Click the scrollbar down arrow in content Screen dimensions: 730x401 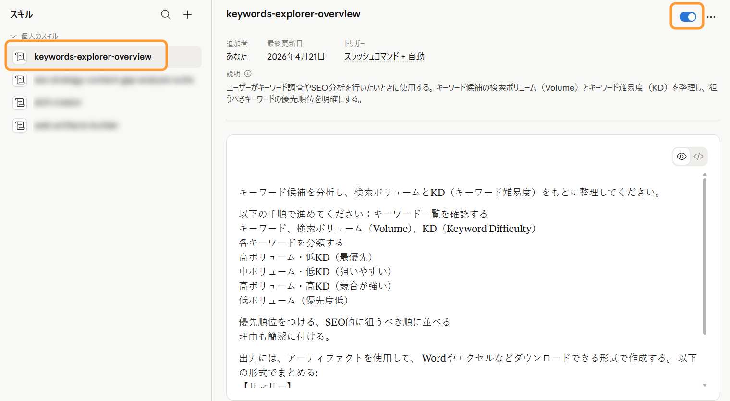(705, 385)
